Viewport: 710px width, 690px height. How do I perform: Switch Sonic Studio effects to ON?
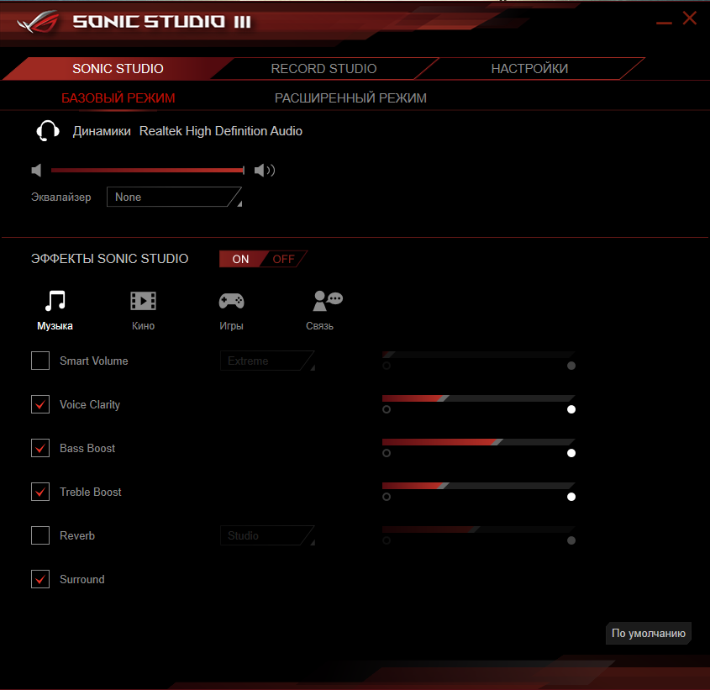tap(240, 259)
